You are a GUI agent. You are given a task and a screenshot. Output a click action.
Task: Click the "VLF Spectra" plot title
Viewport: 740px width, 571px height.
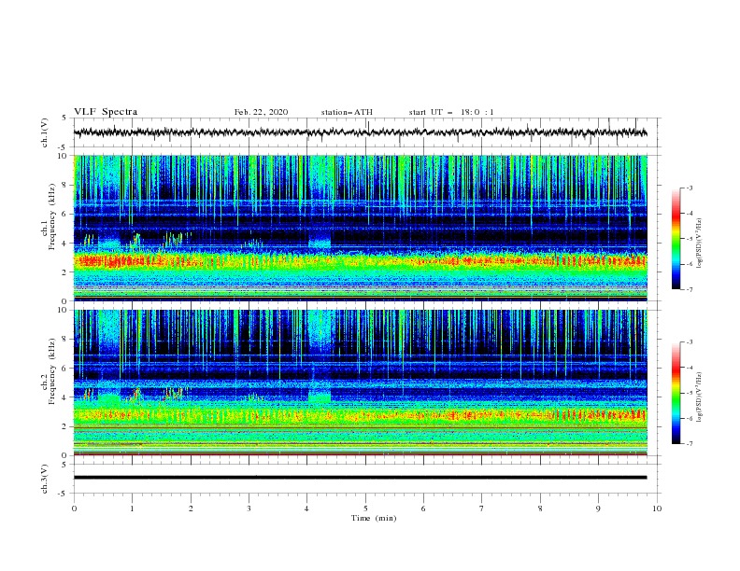tap(106, 112)
